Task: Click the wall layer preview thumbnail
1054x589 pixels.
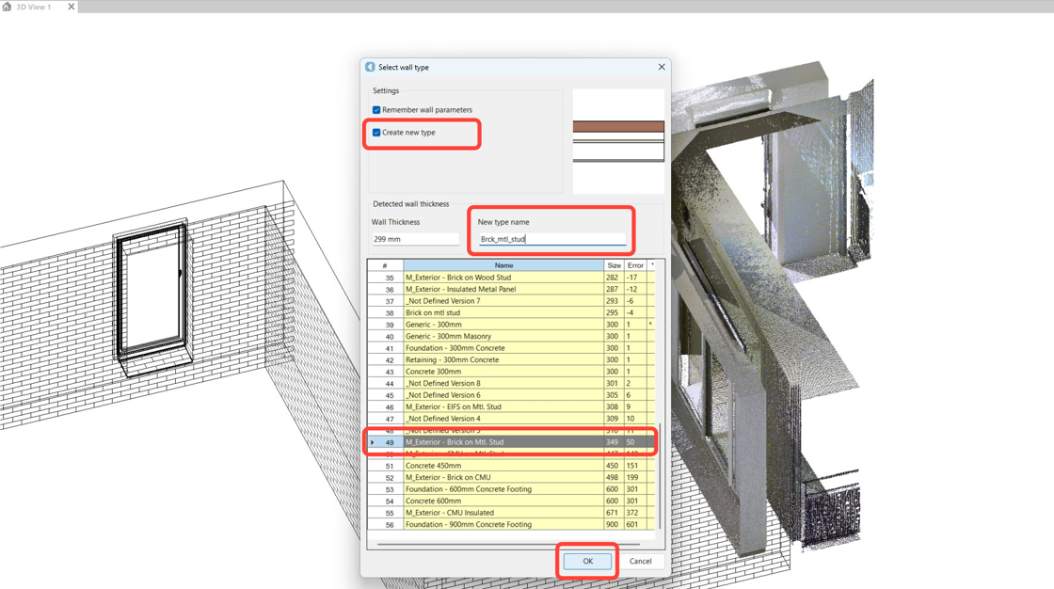Action: click(x=618, y=141)
